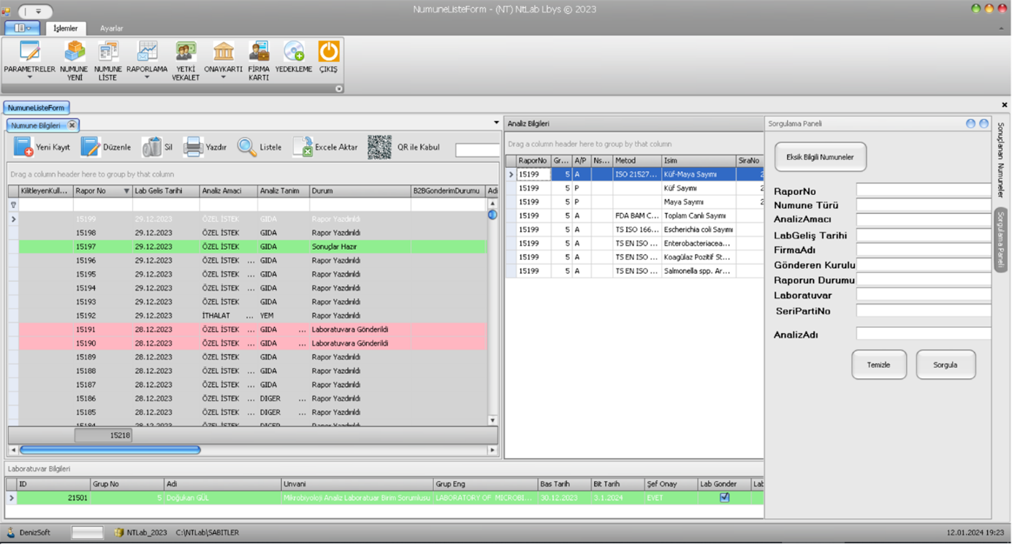1012x547 pixels.
Task: Click the ribbon group launcher under the ÇIKIŞ group
Action: 338,89
